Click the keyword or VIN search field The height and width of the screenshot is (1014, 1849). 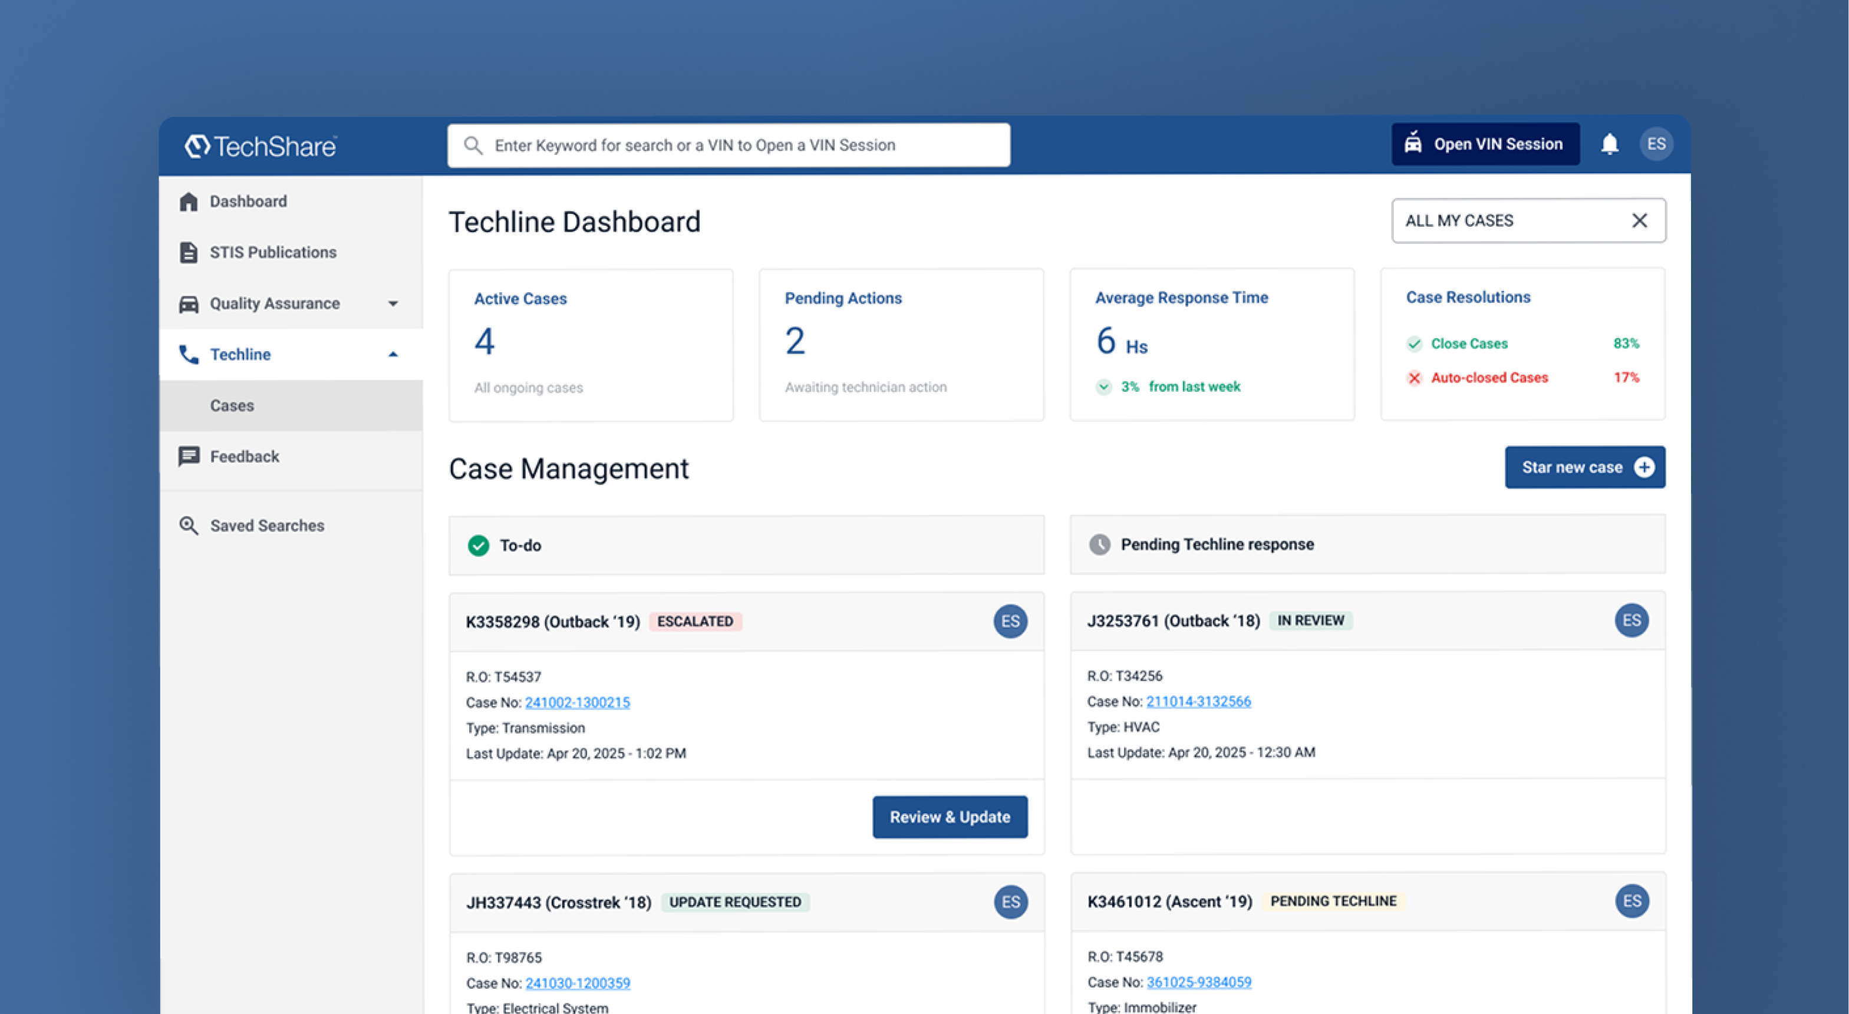(x=729, y=146)
